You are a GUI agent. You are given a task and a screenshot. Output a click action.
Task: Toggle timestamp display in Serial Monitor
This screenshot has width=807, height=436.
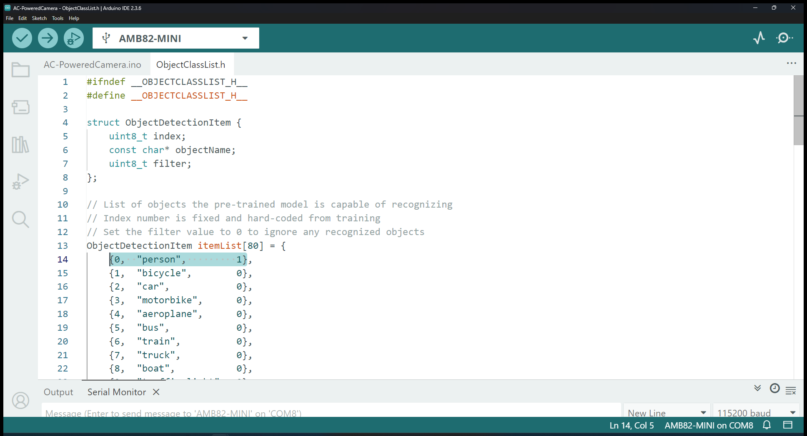[774, 388]
